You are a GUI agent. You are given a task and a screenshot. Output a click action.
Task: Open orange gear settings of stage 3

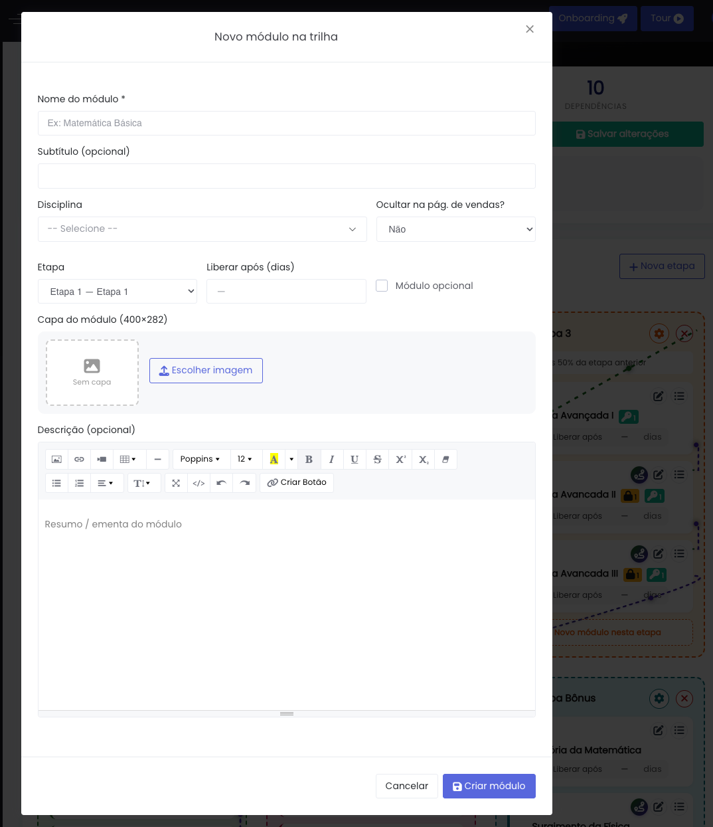[x=659, y=333]
